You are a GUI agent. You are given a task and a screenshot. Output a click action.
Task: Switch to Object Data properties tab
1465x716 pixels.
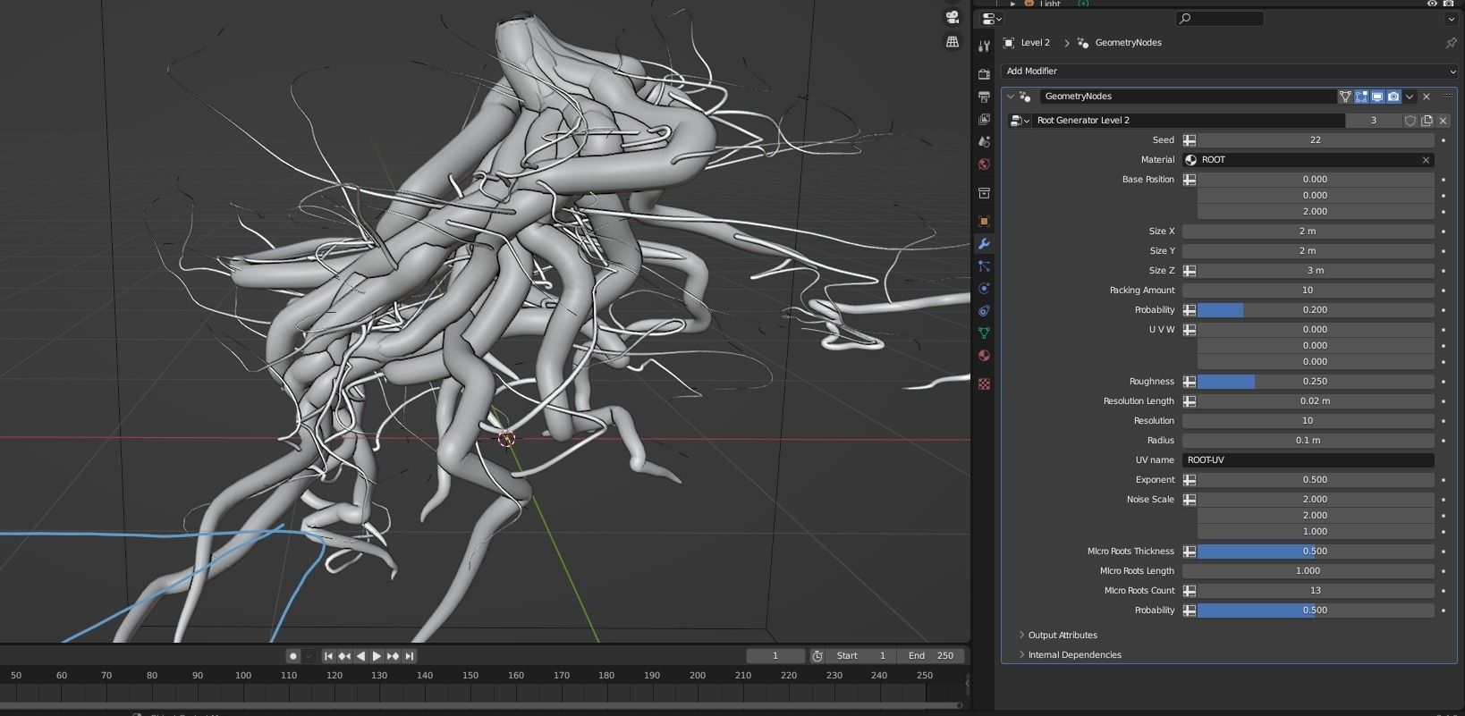coord(984,333)
